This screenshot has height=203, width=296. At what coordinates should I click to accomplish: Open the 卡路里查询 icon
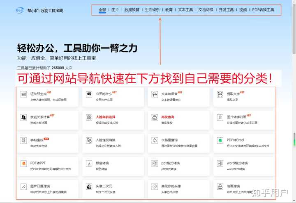(155, 141)
